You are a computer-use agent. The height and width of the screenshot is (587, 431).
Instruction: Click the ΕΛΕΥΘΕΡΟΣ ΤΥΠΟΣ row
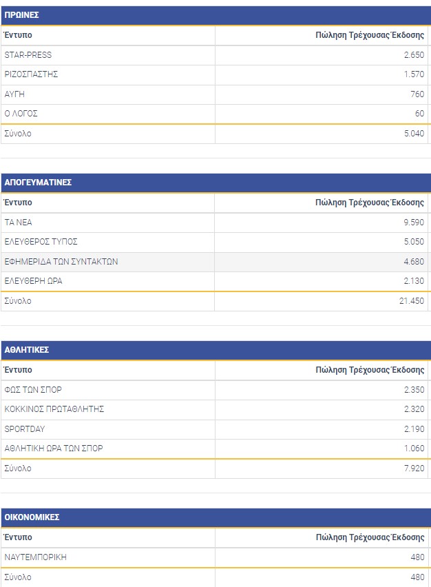(x=41, y=242)
